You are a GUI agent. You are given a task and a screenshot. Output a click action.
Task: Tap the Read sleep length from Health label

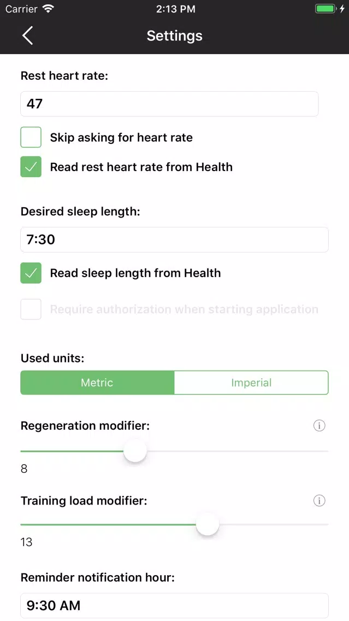pyautogui.click(x=135, y=273)
